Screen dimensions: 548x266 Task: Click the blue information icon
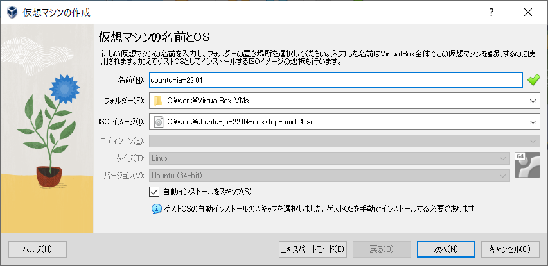click(x=156, y=209)
